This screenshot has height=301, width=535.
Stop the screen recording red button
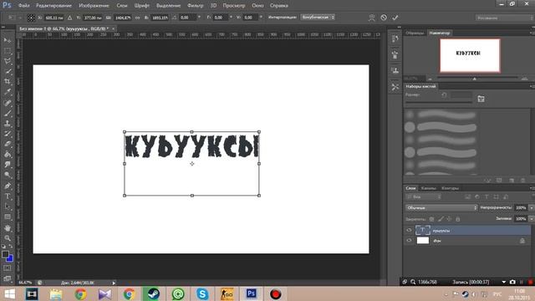(530, 283)
